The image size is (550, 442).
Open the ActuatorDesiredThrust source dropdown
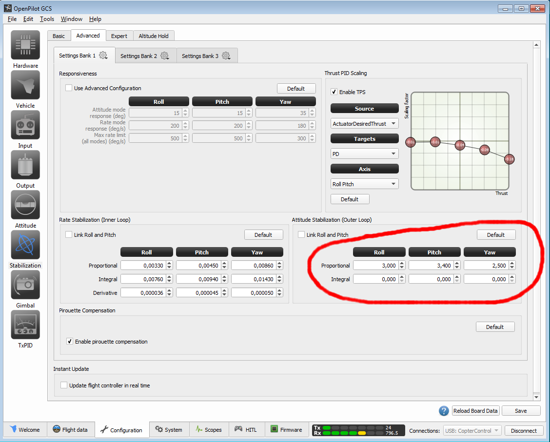364,123
